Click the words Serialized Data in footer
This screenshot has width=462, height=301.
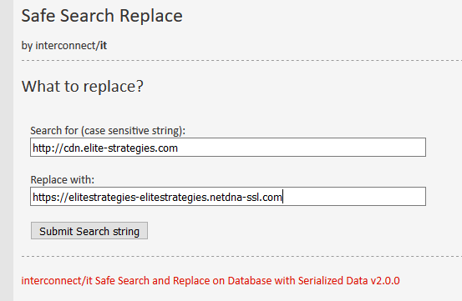tap(333, 281)
